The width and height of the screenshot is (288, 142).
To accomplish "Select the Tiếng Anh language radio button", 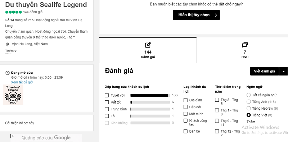I will [248, 102].
